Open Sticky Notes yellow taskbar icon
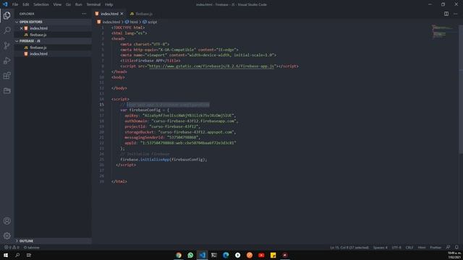This screenshot has width=463, height=260. (x=273, y=255)
